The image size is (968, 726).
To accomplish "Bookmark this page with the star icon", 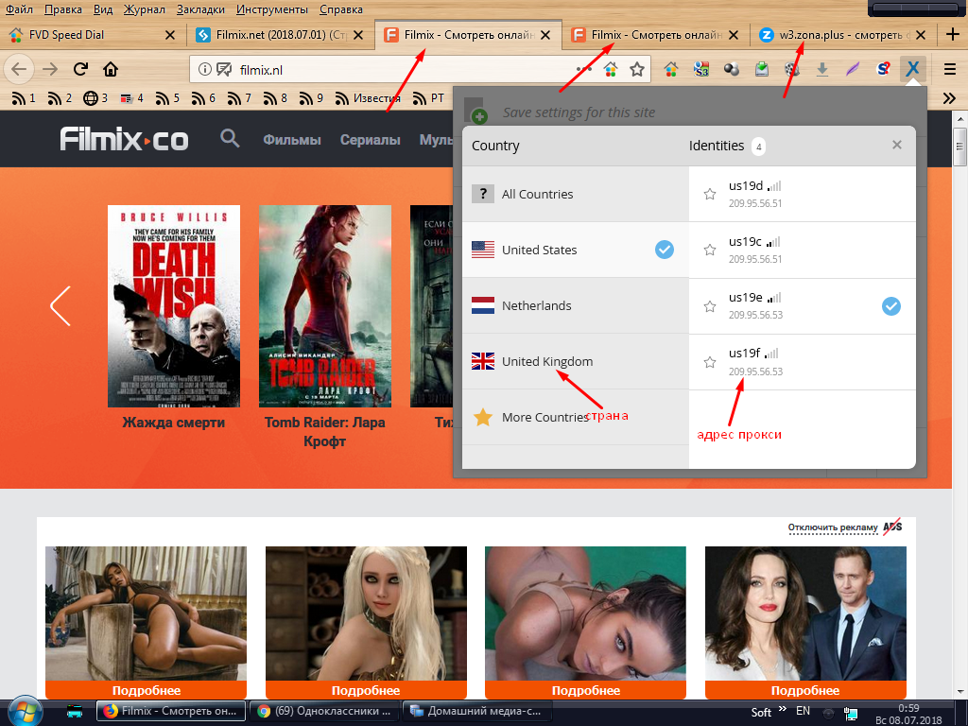I will pyautogui.click(x=637, y=69).
